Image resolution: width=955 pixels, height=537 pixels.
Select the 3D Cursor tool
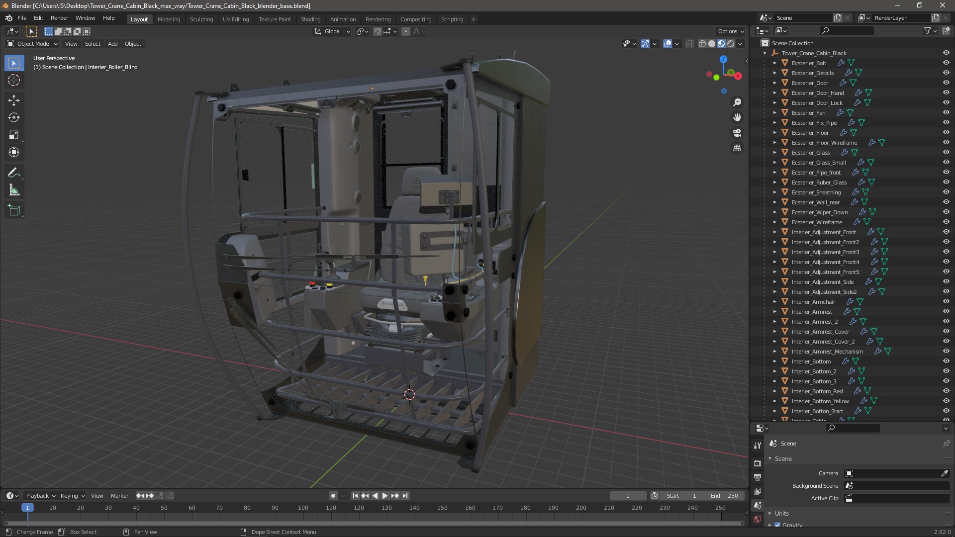click(14, 81)
